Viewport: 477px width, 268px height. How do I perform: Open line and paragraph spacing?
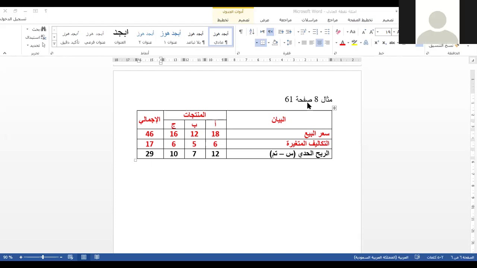(289, 43)
